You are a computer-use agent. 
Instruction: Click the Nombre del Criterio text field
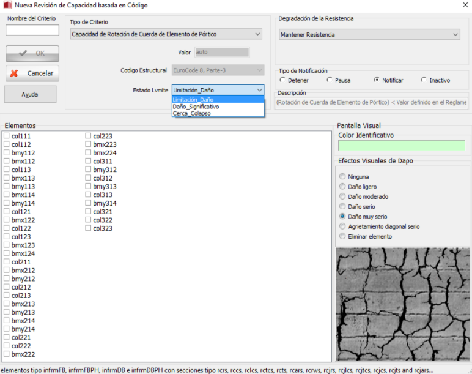coord(32,30)
